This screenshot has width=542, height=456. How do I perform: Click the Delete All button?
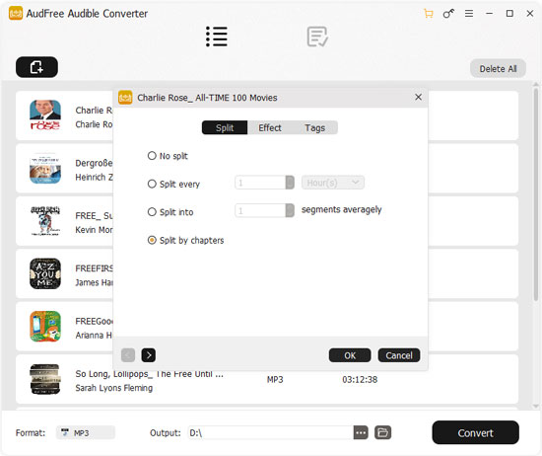[498, 69]
